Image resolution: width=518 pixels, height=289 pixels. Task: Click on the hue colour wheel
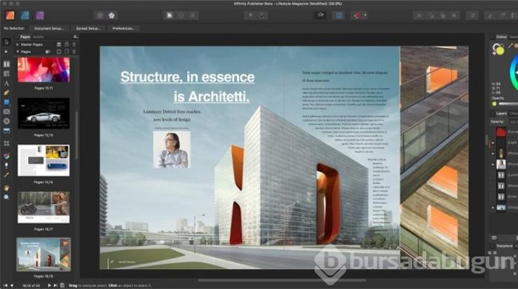tap(514, 72)
